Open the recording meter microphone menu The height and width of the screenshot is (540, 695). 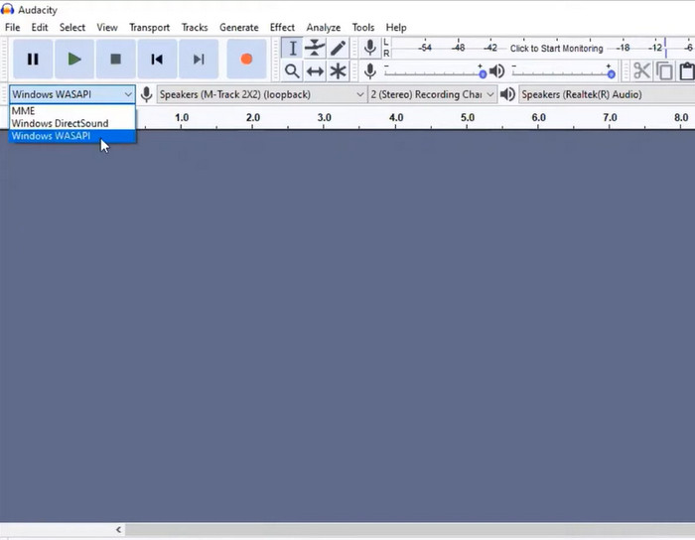point(370,48)
